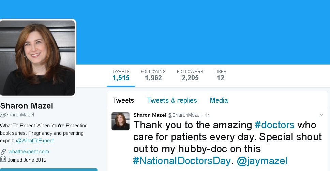
Task: Show the 2,205 Followers list
Action: [190, 75]
